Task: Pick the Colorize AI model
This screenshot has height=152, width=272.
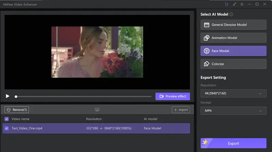Action: (x=233, y=64)
